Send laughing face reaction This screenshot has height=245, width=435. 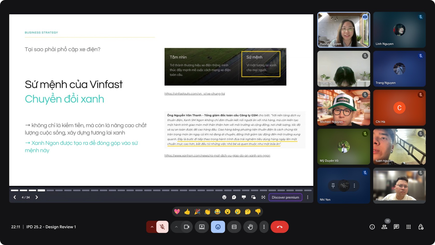pyautogui.click(x=218, y=212)
